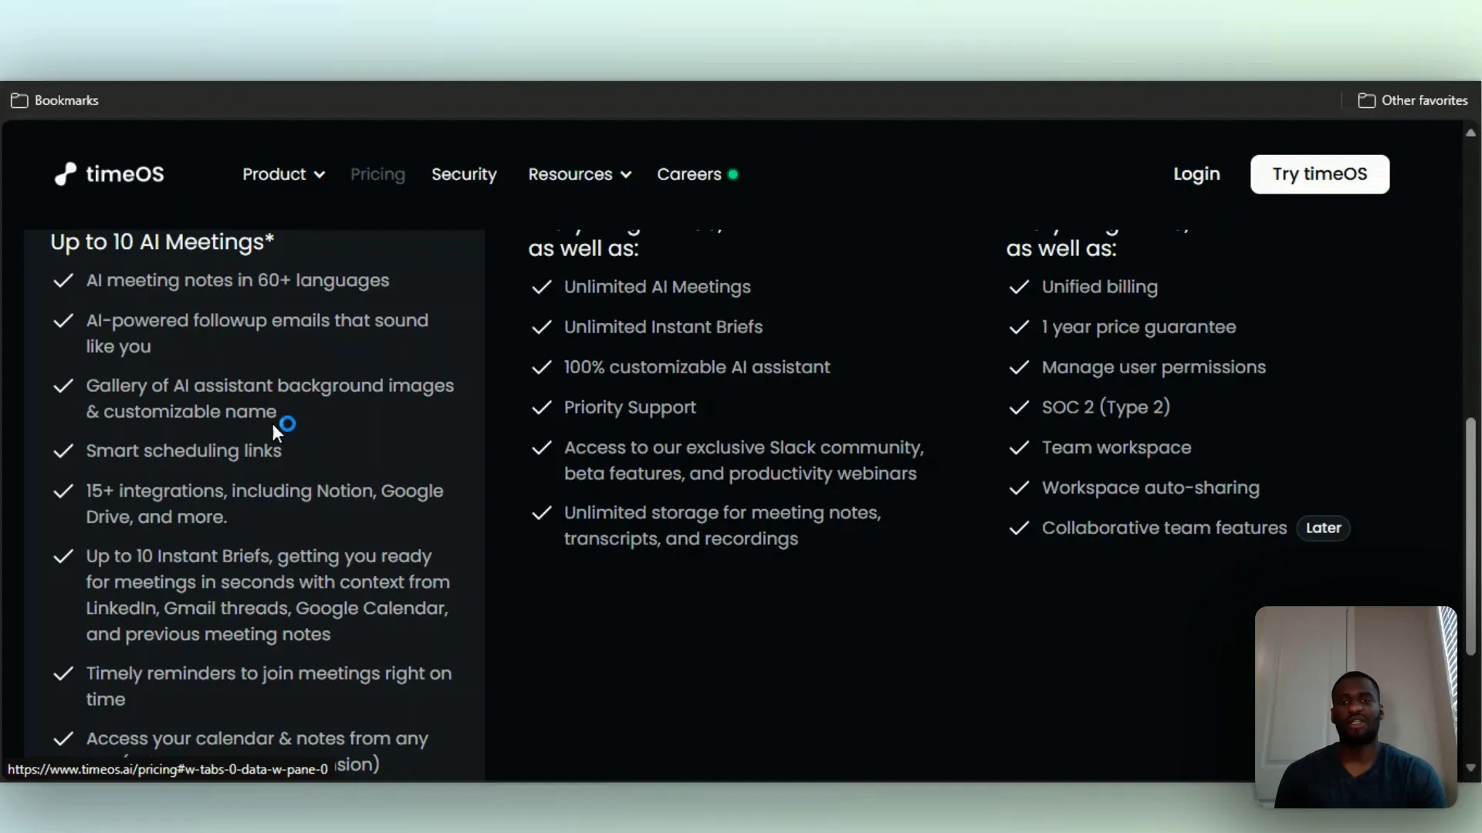Screen dimensions: 1482x833
Task: Click checkmark next to Team workspace
Action: (x=1019, y=447)
